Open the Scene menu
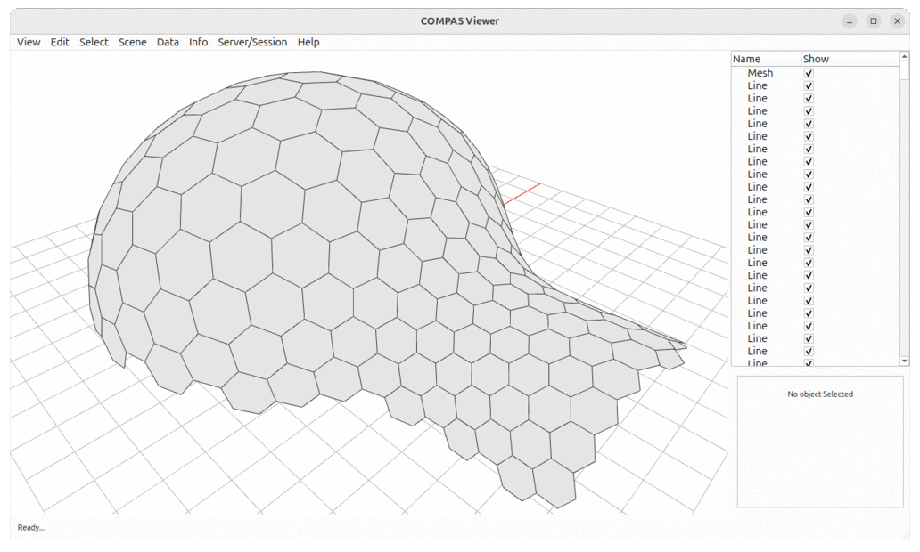Image resolution: width=920 pixels, height=552 pixels. [x=132, y=42]
